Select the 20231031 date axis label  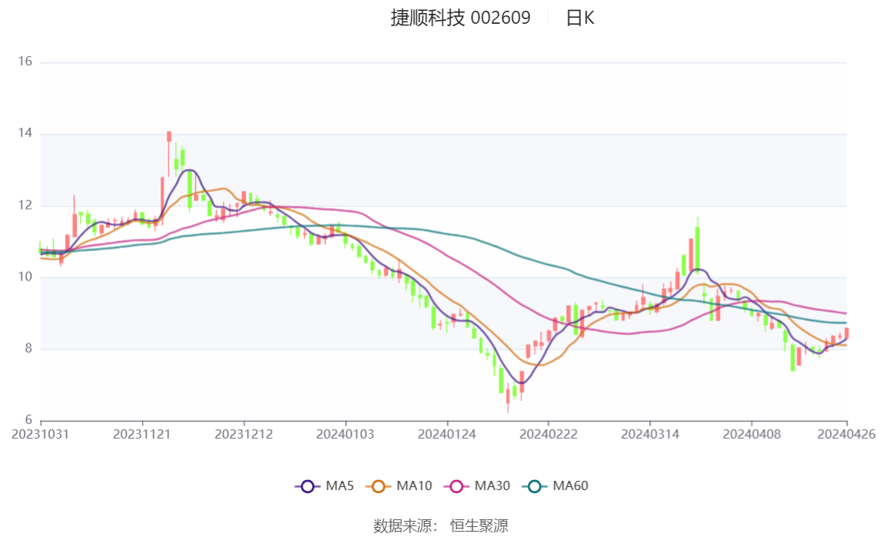click(x=41, y=435)
